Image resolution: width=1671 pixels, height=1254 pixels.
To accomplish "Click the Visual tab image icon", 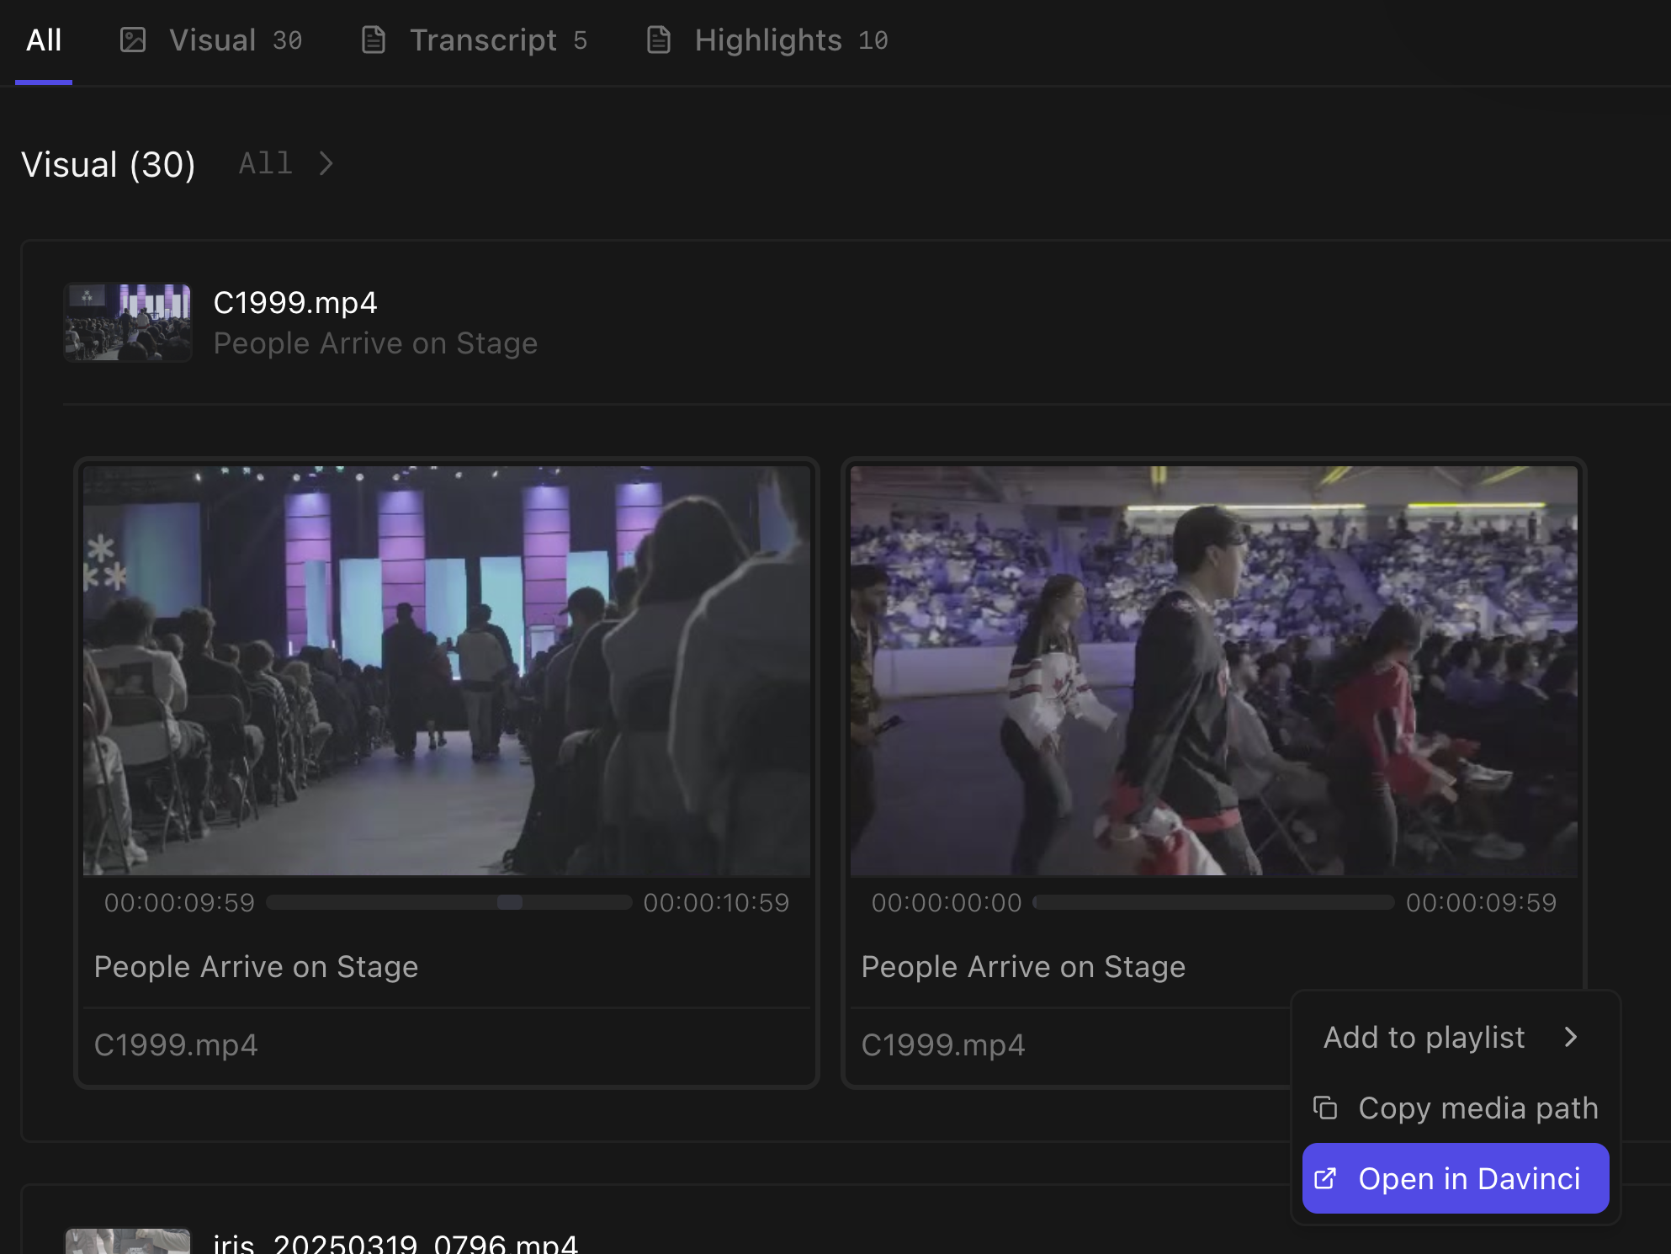I will (133, 40).
